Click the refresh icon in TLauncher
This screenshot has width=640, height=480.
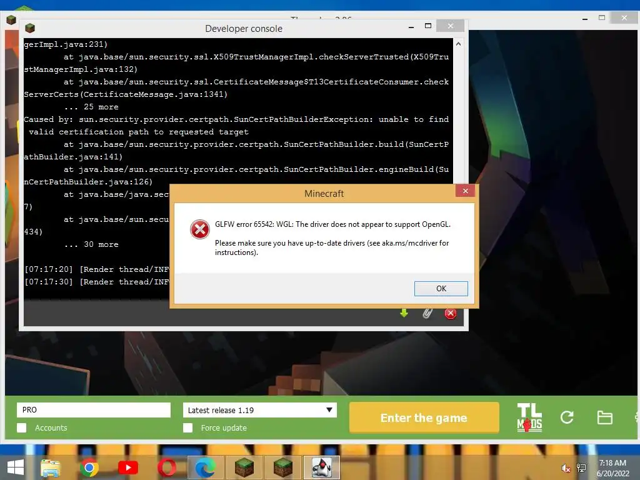(567, 417)
